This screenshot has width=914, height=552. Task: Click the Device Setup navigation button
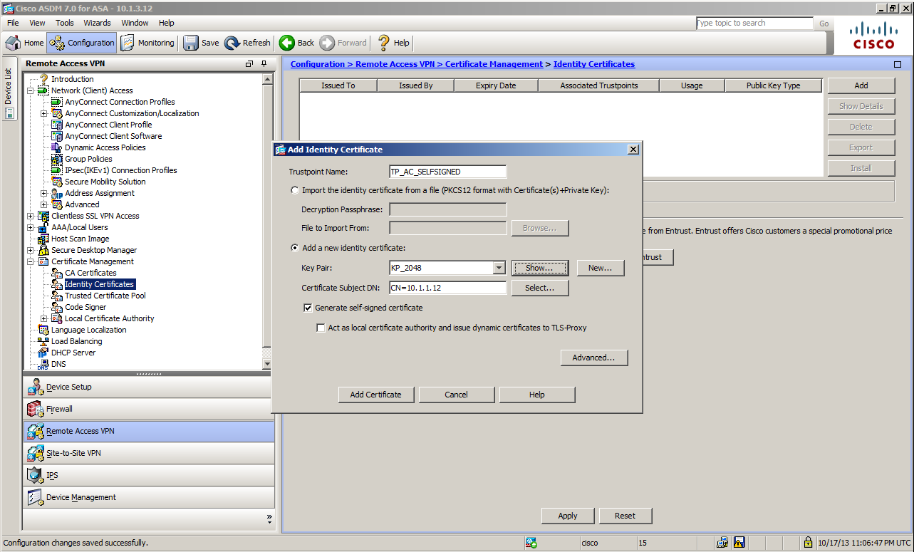(148, 387)
